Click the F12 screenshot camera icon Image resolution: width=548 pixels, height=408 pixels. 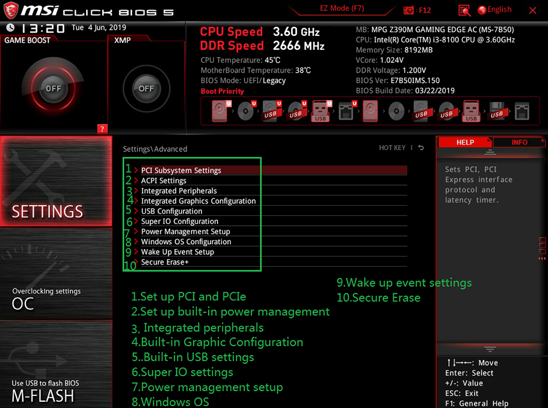click(409, 10)
